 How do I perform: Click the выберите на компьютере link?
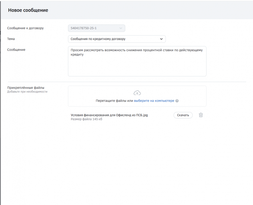[x=154, y=101]
